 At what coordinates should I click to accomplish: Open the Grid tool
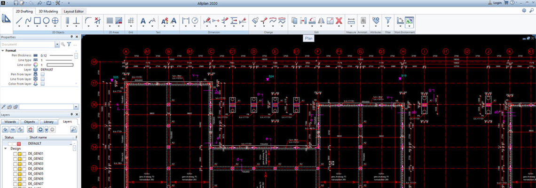click(131, 21)
